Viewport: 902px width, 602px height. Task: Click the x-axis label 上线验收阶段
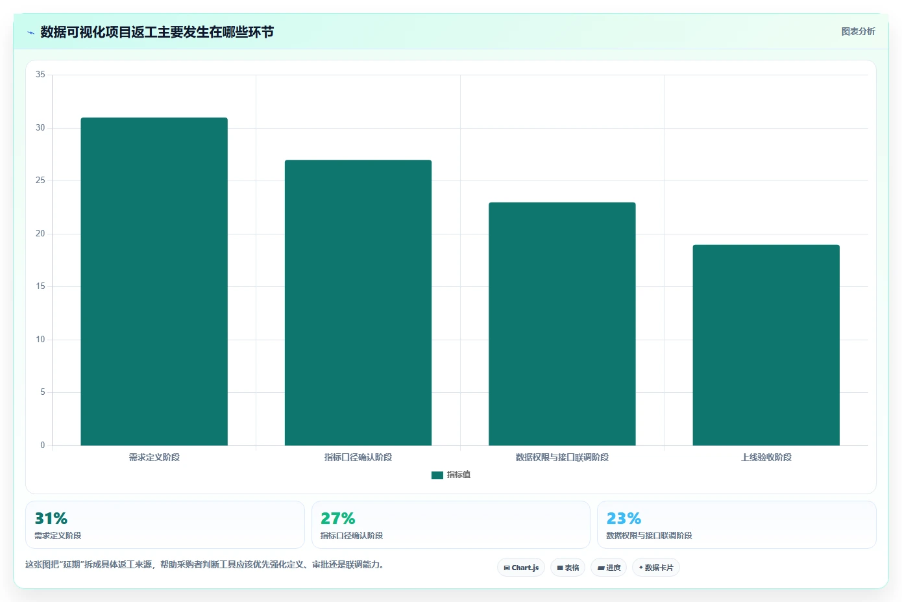766,457
